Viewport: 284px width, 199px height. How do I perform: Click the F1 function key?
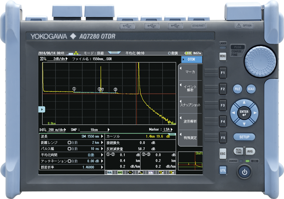[223, 73]
